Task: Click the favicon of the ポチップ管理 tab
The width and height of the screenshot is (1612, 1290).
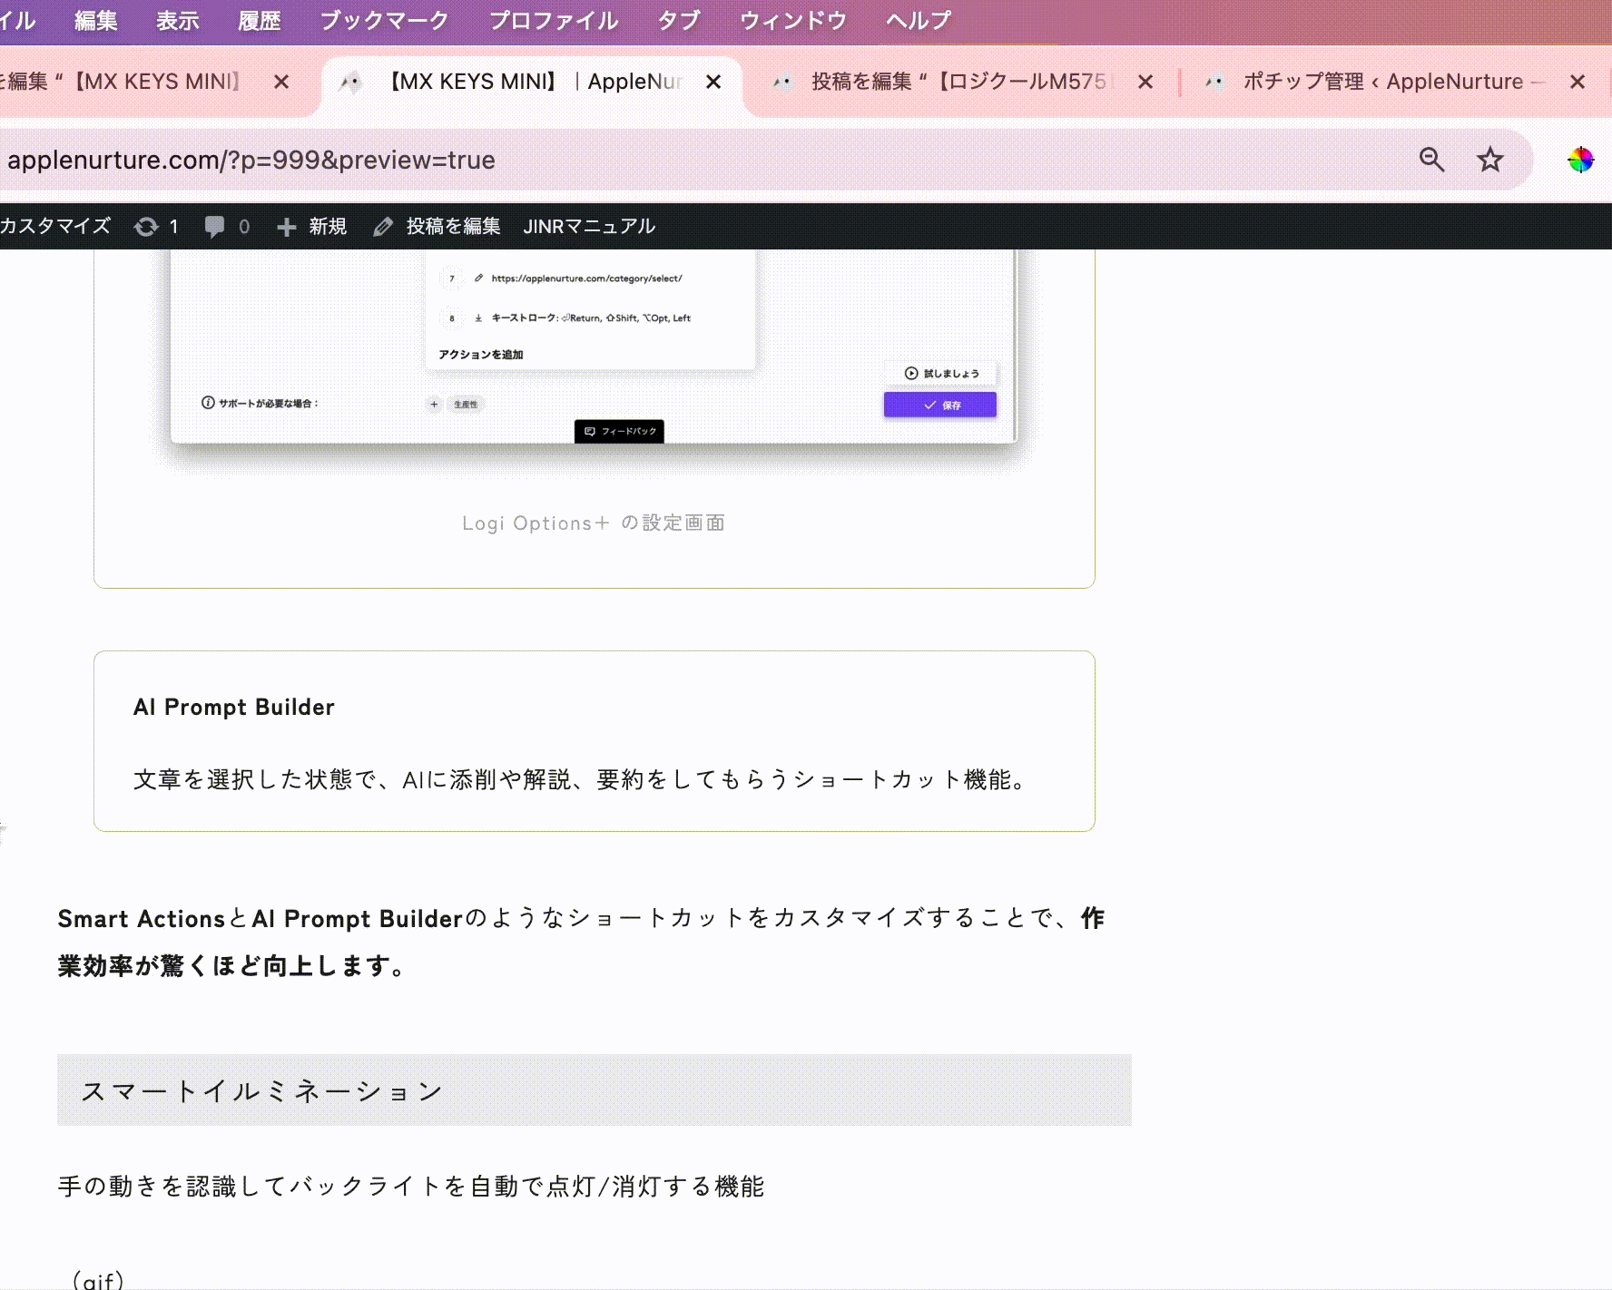Action: 1214,83
